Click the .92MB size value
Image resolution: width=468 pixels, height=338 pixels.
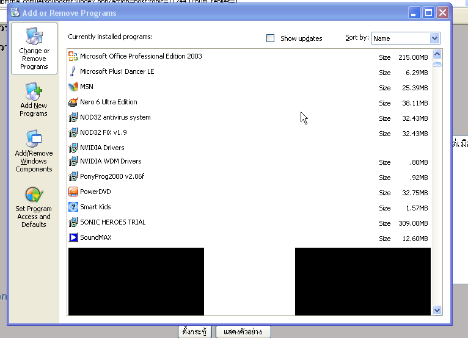pyautogui.click(x=419, y=178)
